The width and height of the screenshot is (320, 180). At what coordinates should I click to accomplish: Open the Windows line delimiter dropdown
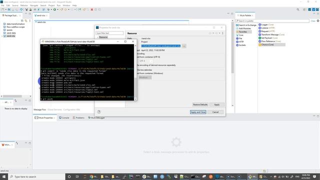click(x=145, y=77)
